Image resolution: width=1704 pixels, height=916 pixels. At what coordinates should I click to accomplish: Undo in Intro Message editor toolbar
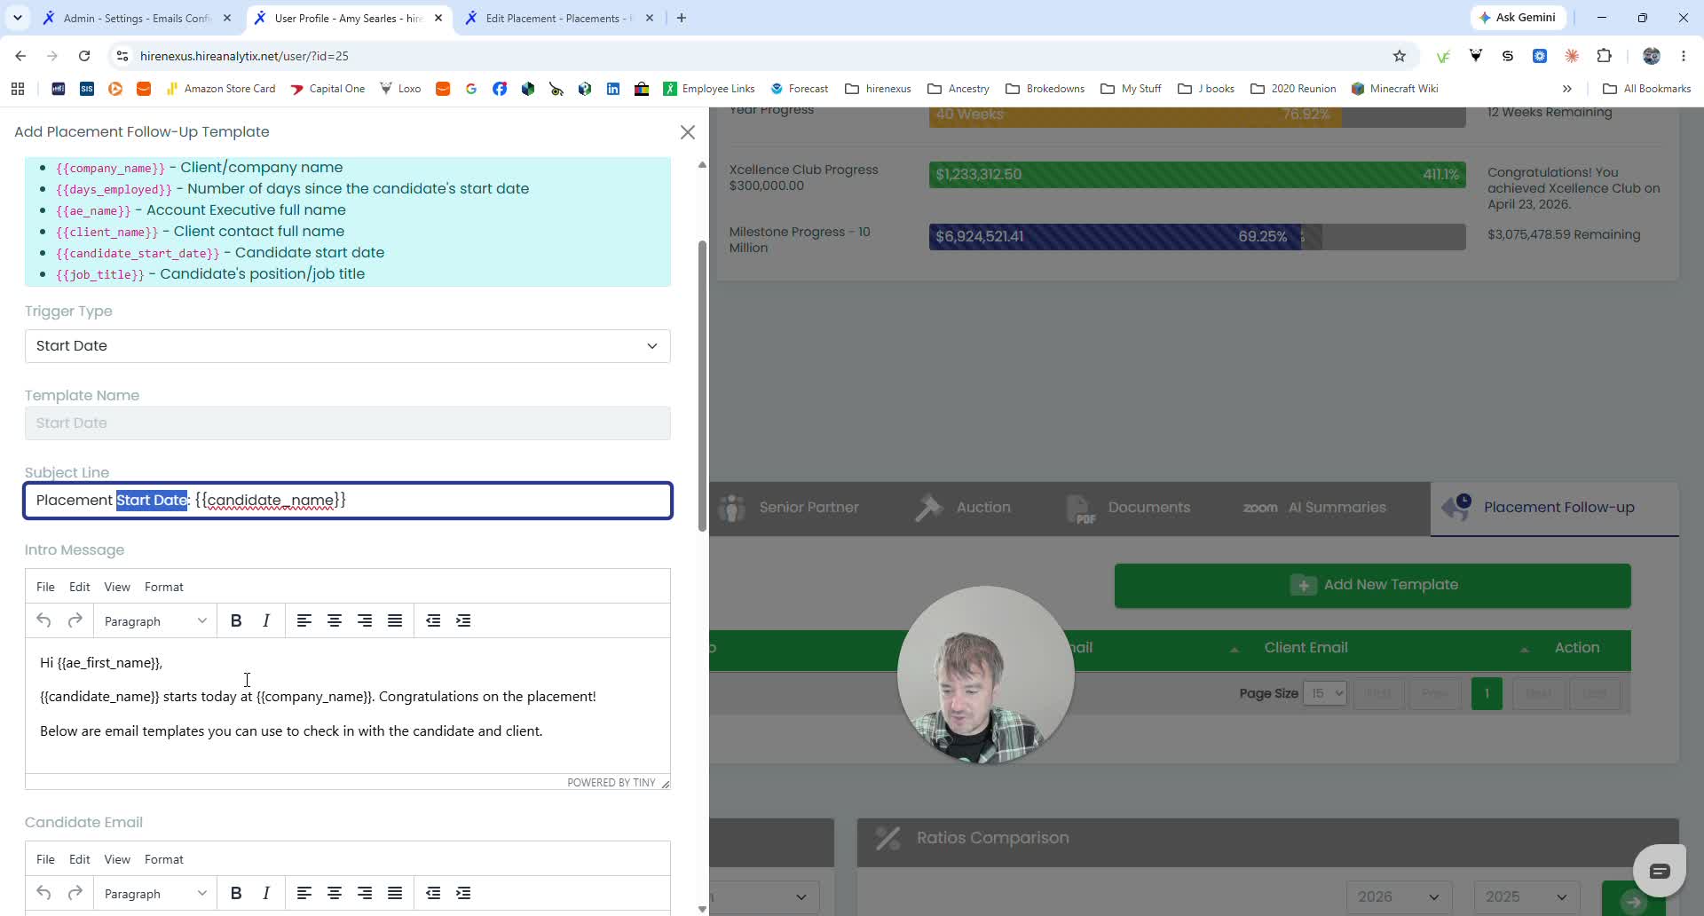coord(43,620)
